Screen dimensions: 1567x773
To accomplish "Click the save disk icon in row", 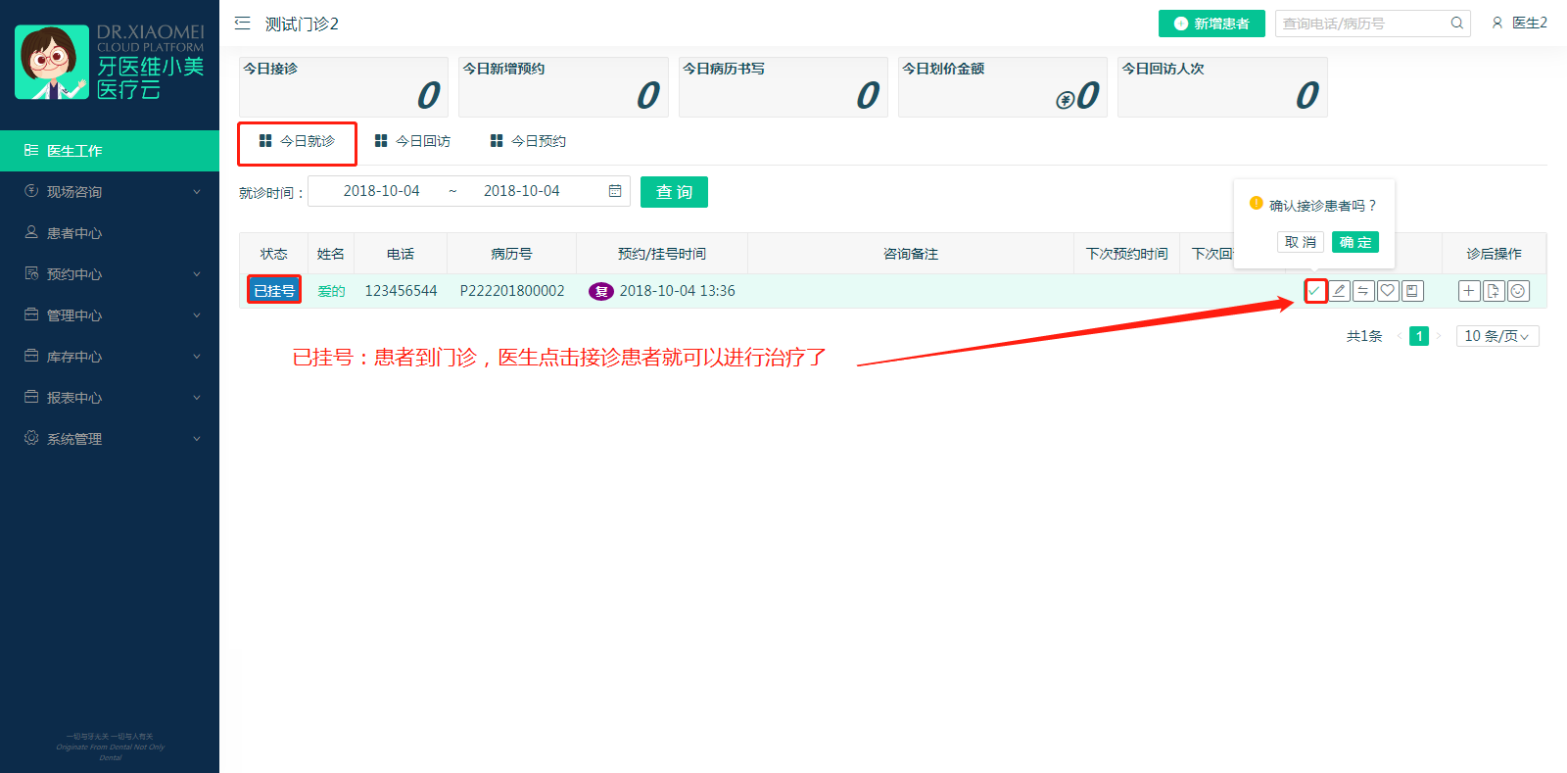I will [x=1412, y=291].
